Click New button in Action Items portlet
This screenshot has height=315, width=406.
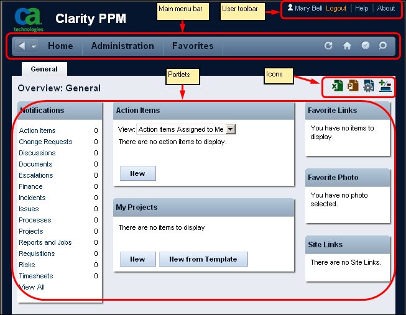[x=138, y=173]
